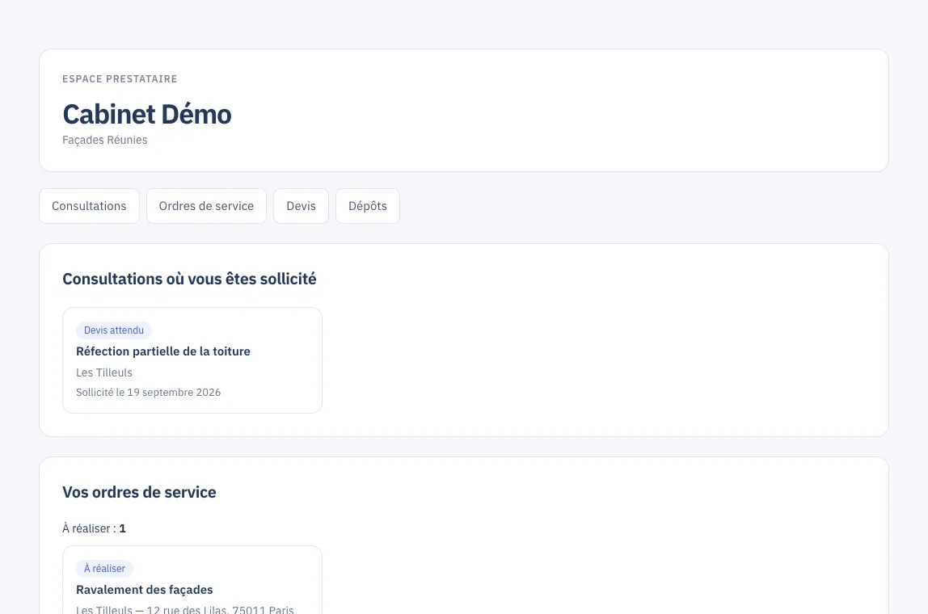
Task: Click the Sollicité le 19 septembre 2026 date
Action: coord(148,392)
